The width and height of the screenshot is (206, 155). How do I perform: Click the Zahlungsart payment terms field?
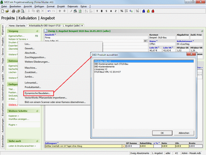[83, 146]
